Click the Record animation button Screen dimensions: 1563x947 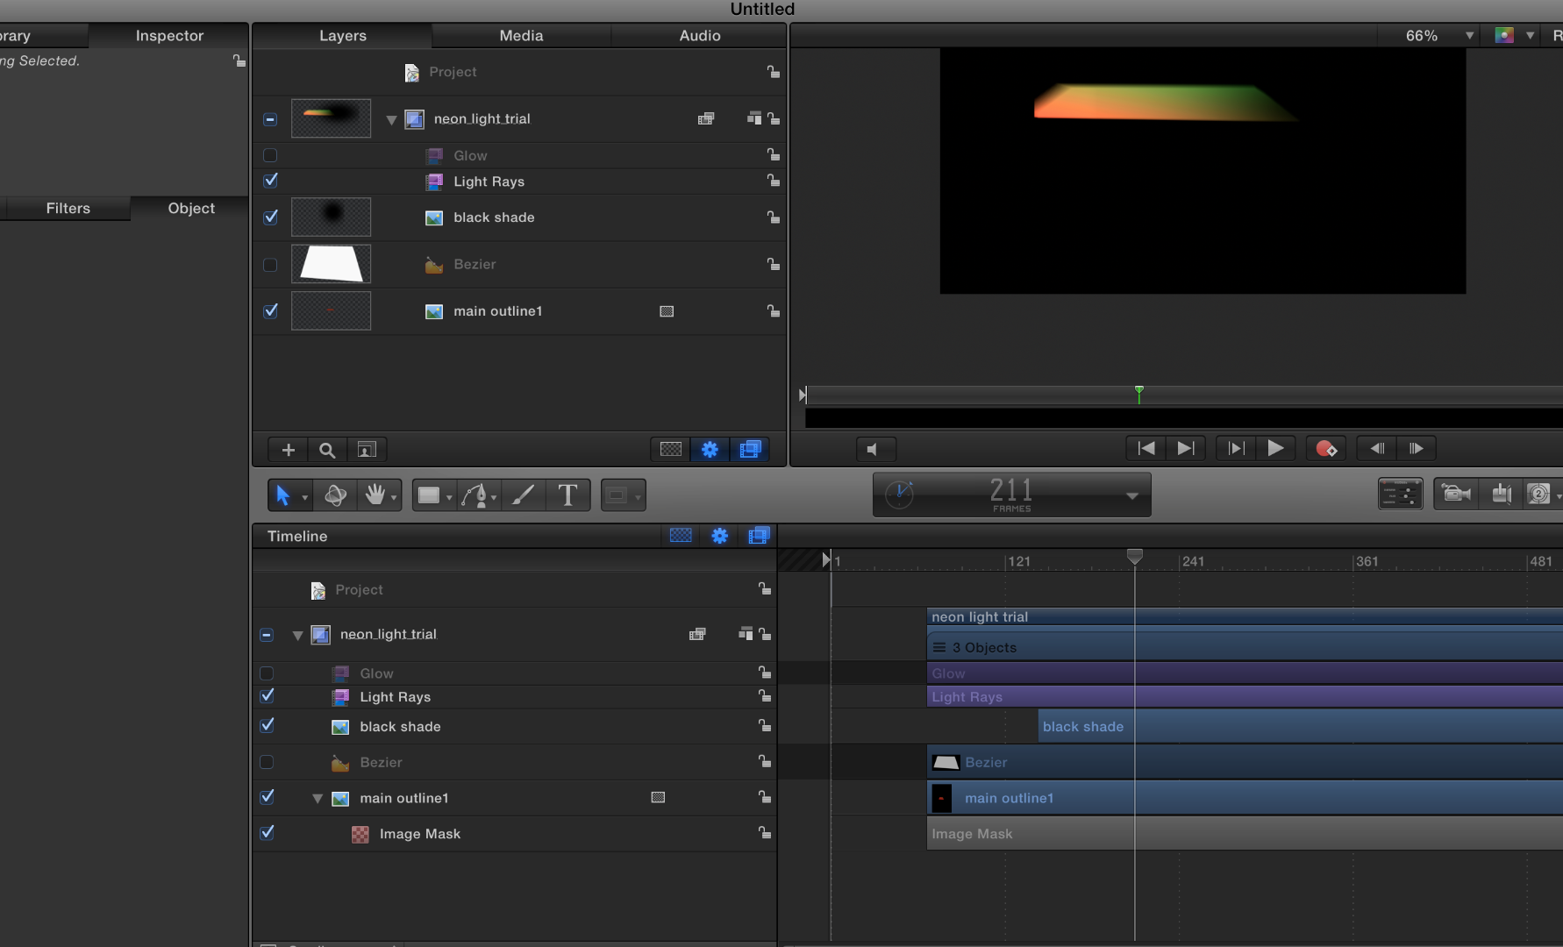pos(1325,449)
